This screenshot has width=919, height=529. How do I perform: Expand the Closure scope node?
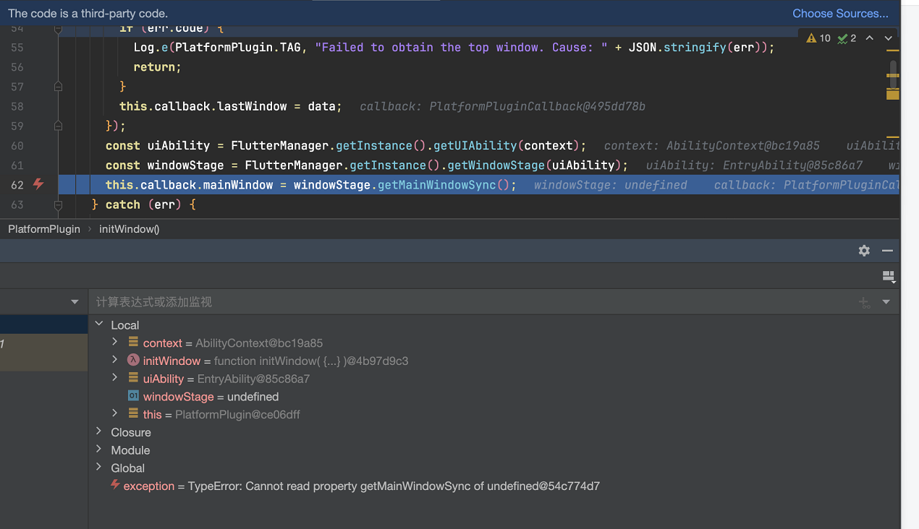[99, 432]
